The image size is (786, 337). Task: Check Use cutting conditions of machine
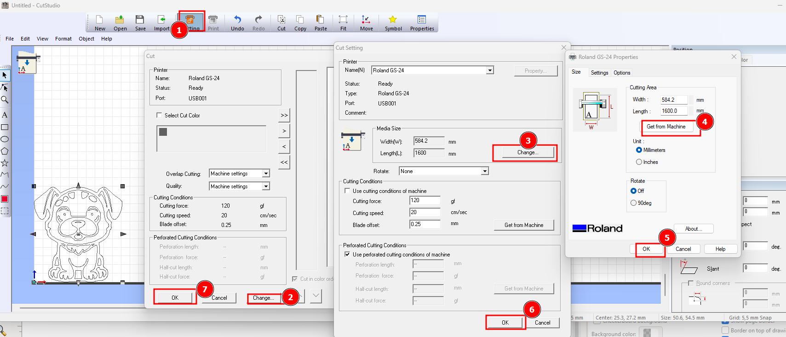(x=347, y=191)
